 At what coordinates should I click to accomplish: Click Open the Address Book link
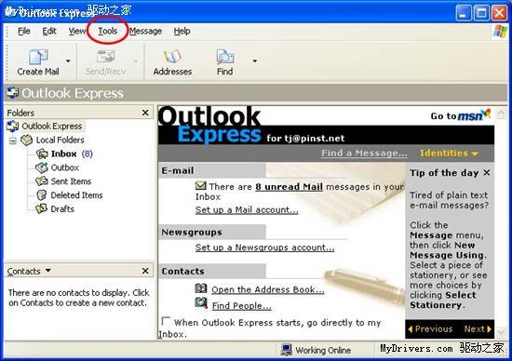click(268, 289)
